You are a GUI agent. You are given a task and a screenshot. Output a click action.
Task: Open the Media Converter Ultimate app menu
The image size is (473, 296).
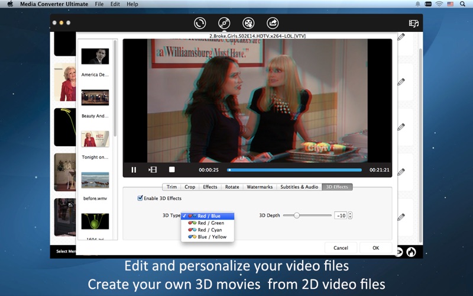coord(54,4)
